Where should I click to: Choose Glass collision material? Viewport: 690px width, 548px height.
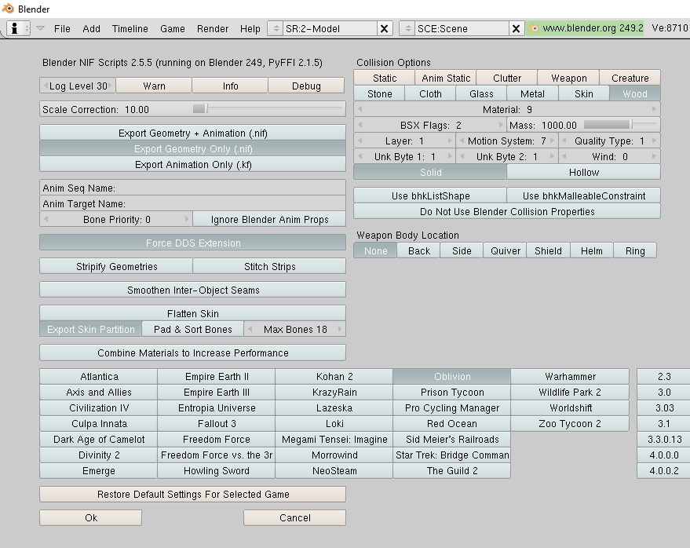481,93
